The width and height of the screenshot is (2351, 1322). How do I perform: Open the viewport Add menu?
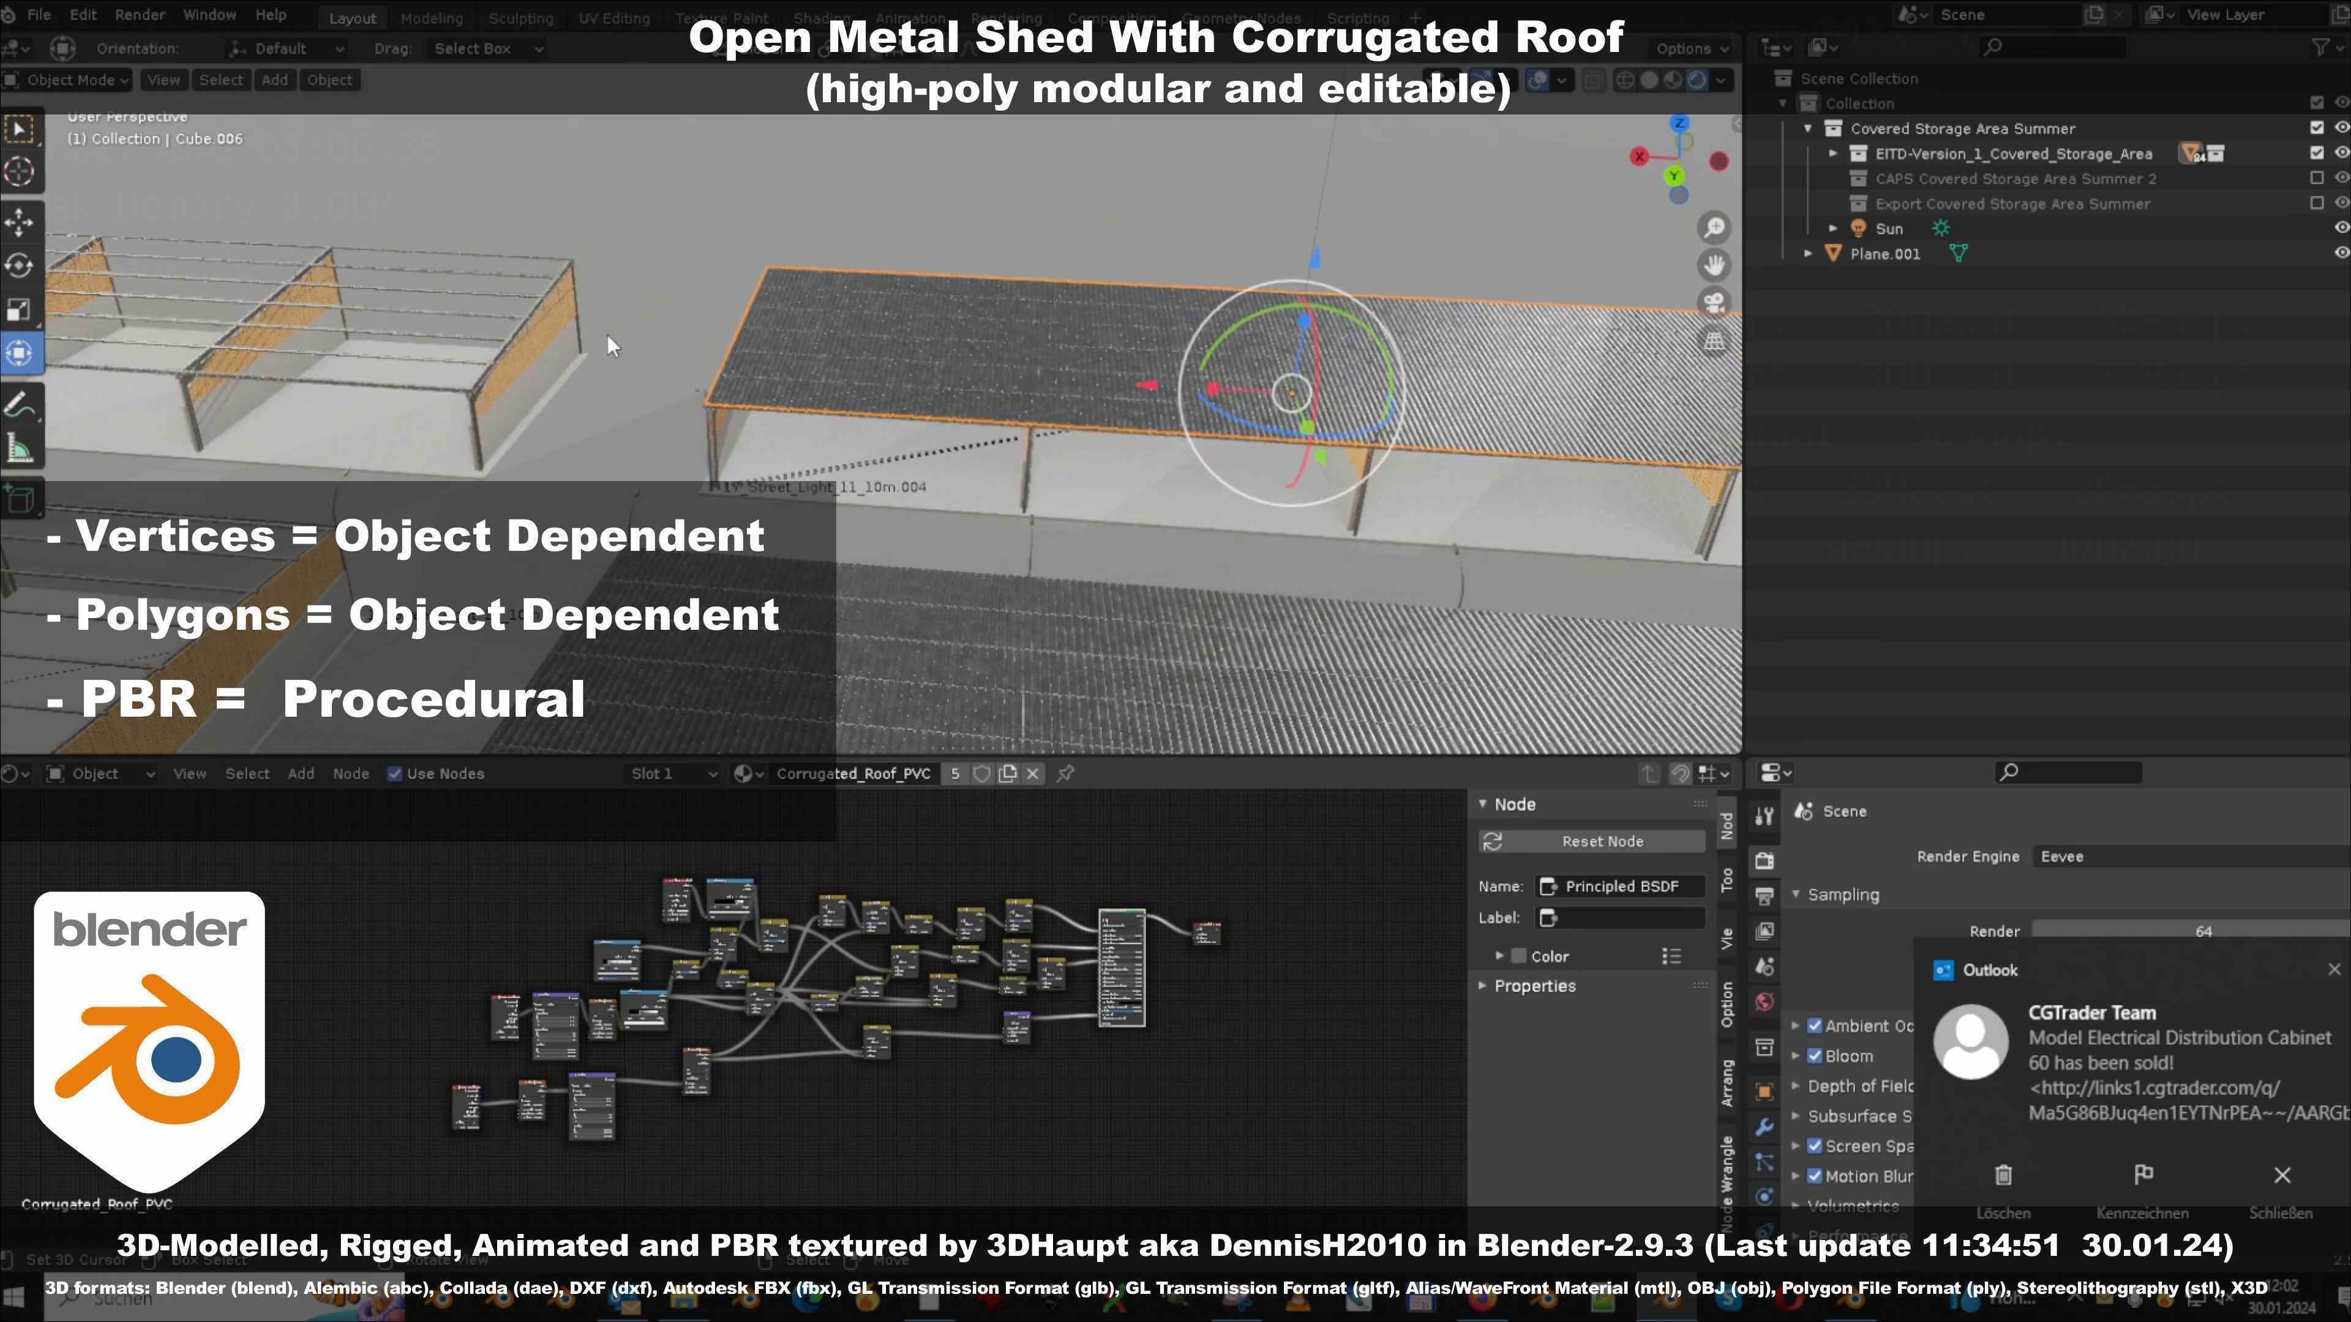tap(275, 80)
